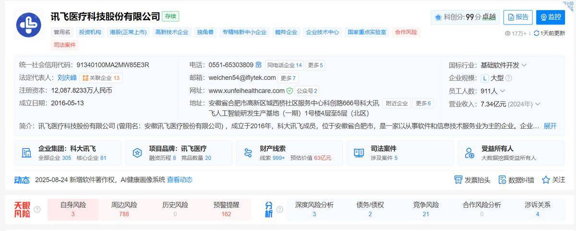Click the 司法案件 card icon
576x231 pixels.
pos(359,153)
